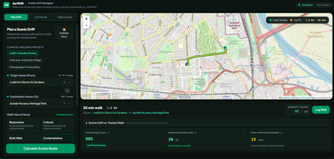Click the left panel scrollbar

click(x=77, y=65)
